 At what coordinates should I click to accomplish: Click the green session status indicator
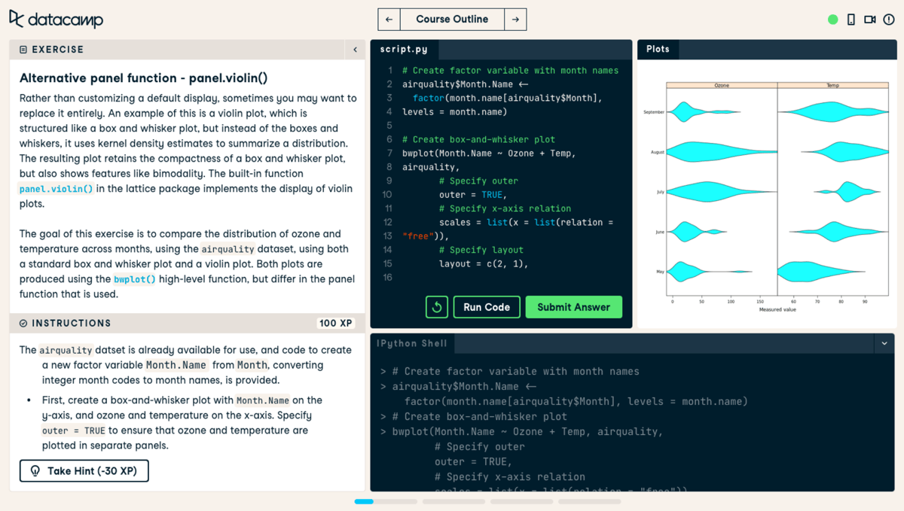coord(832,19)
